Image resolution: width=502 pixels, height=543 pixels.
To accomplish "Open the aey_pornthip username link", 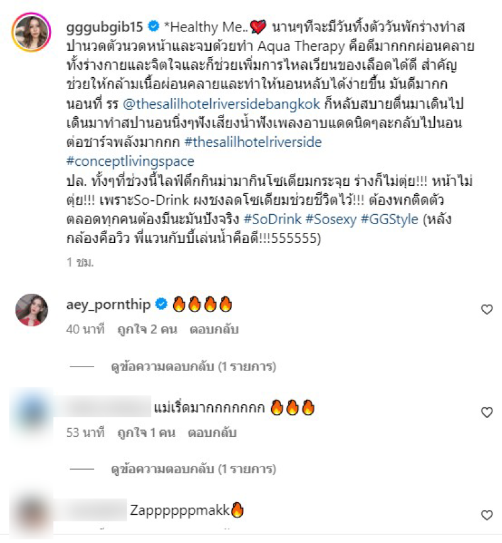I will (x=109, y=304).
